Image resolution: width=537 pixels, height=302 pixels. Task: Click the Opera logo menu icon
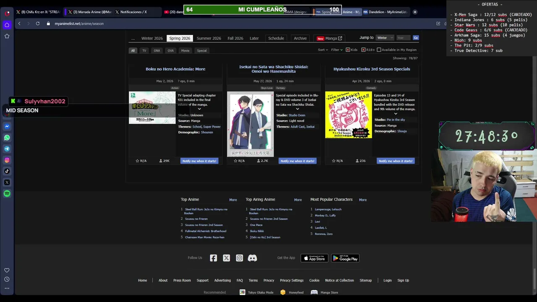(7, 13)
